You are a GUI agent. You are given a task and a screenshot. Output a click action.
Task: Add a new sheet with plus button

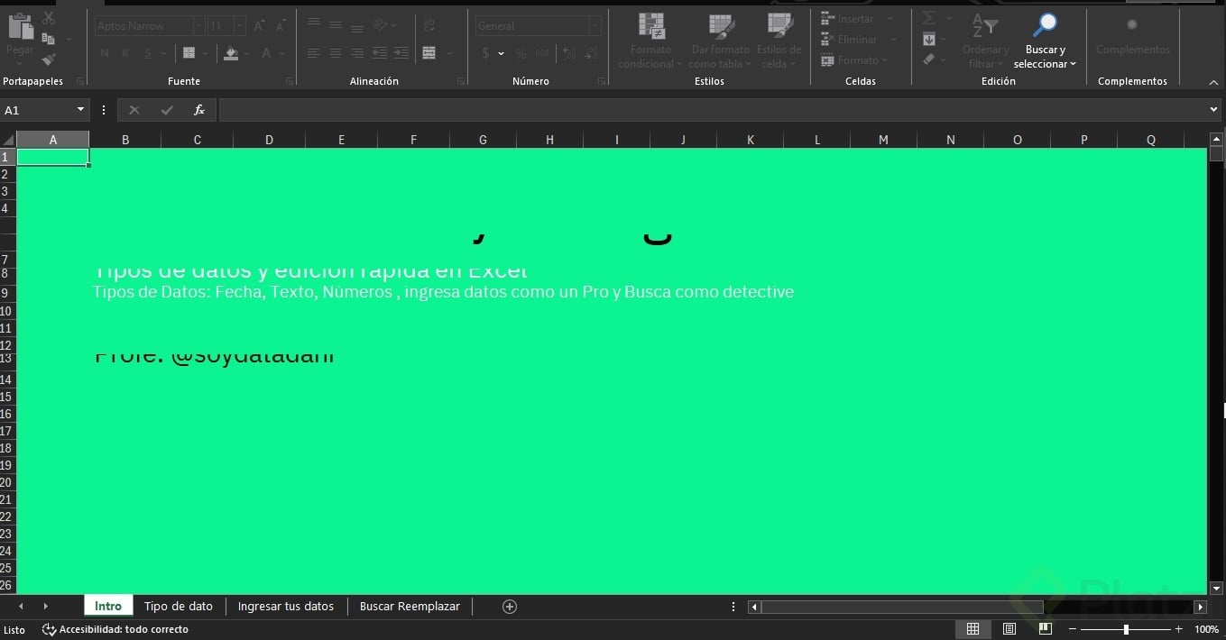coord(510,607)
